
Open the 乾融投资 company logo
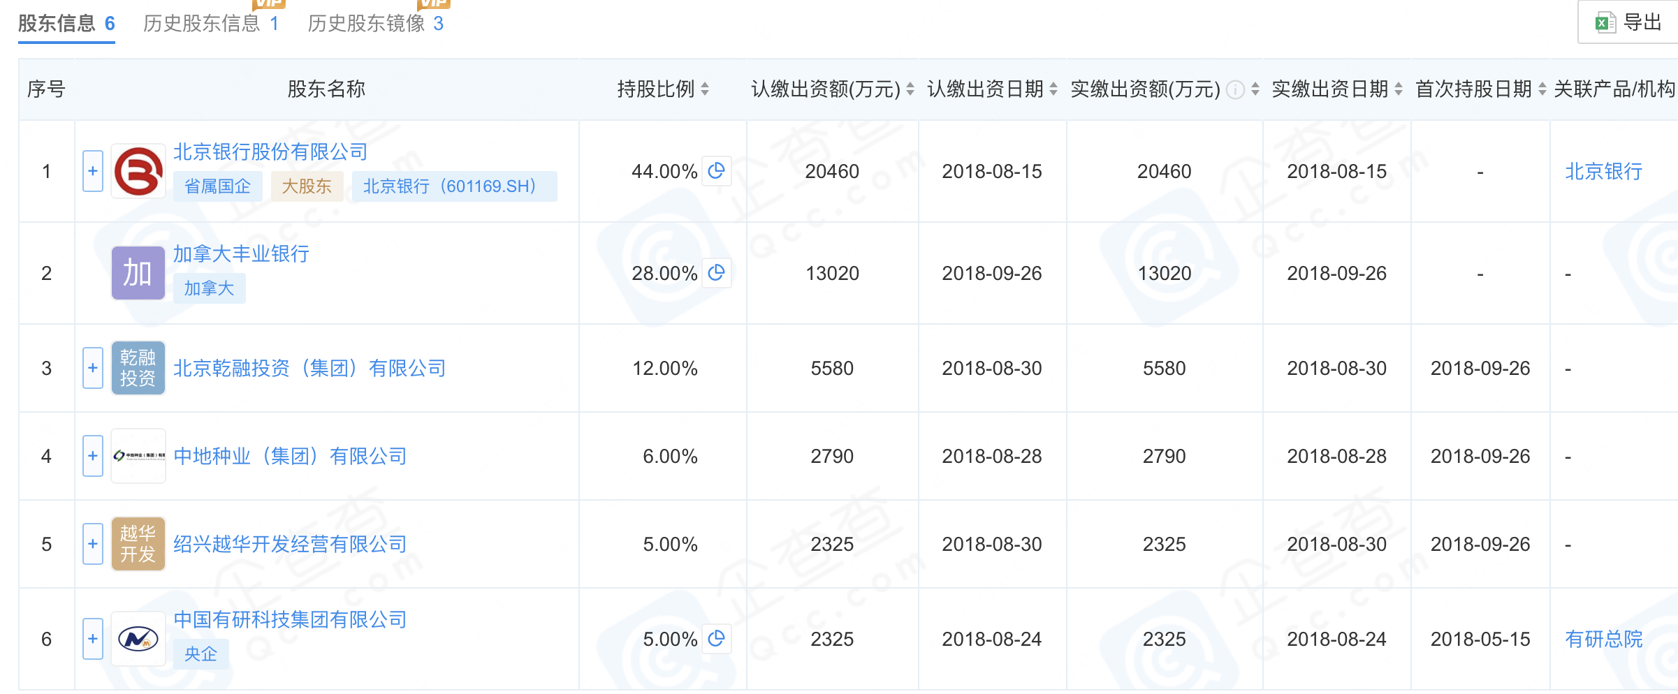tap(138, 368)
